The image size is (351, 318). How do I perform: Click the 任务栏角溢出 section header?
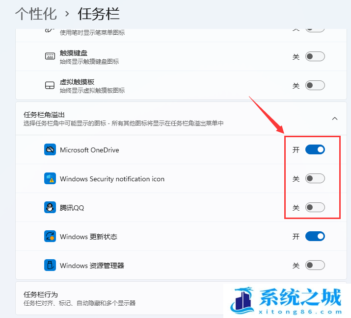(181, 119)
